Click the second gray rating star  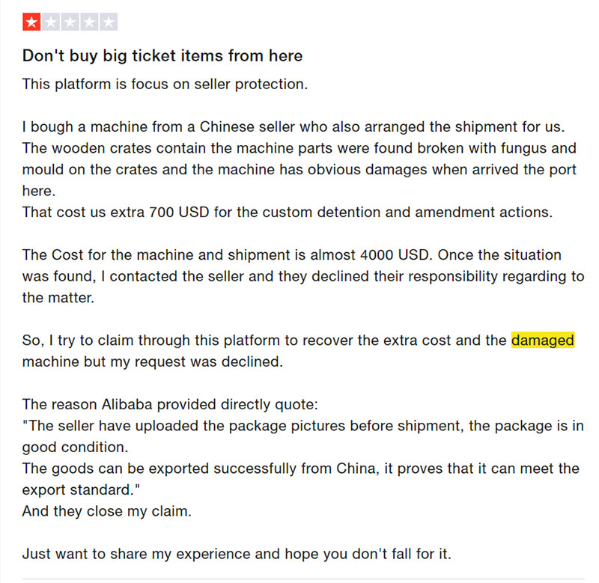(51, 22)
